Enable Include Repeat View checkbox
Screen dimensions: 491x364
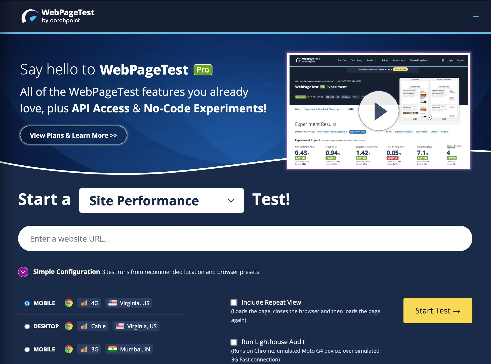(x=234, y=303)
